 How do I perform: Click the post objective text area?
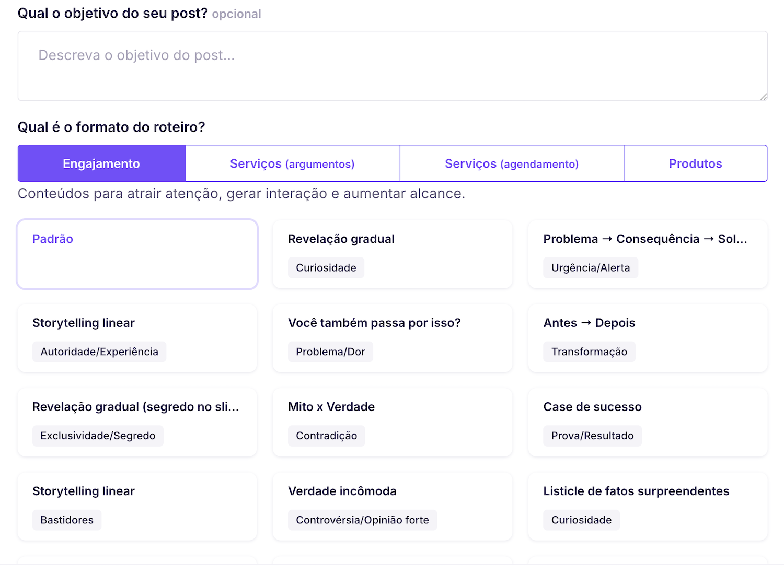[392, 66]
